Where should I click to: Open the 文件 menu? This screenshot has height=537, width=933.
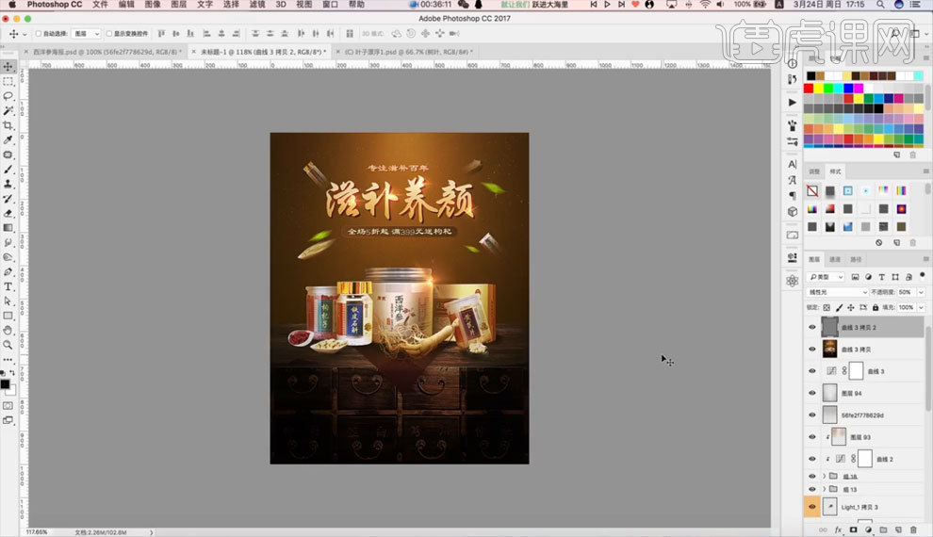[100, 4]
